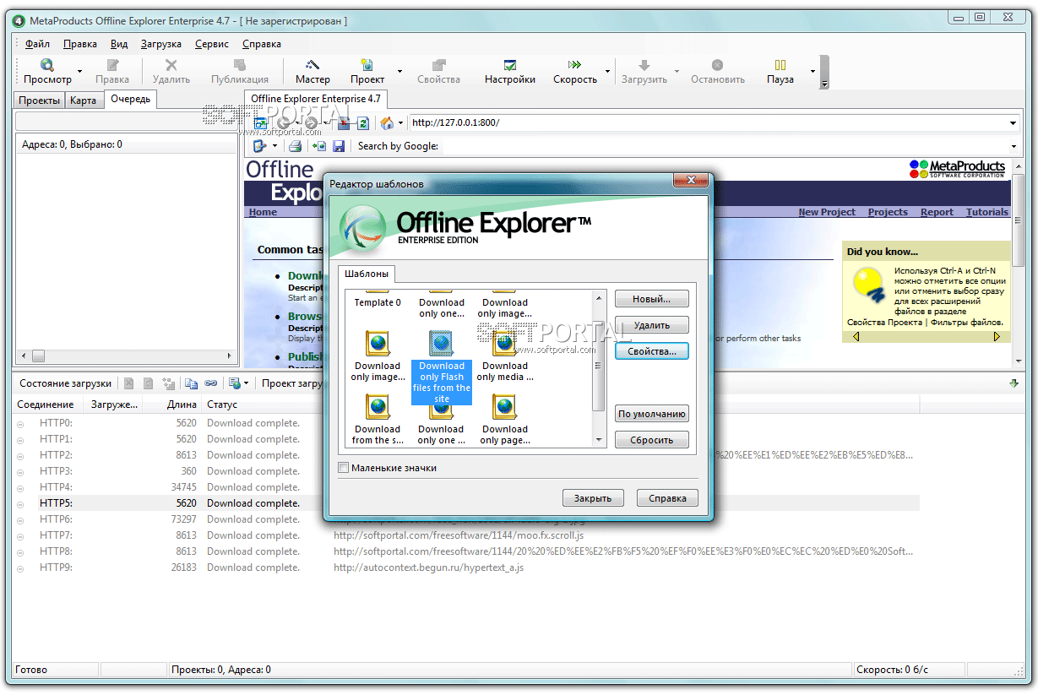Click the Удалить button in template editor

tap(651, 325)
